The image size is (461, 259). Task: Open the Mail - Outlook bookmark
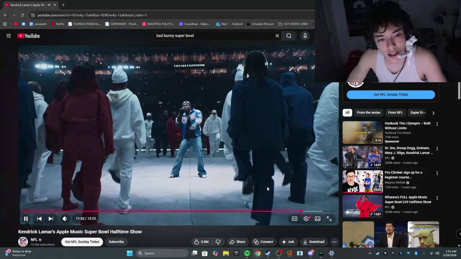(x=229, y=24)
